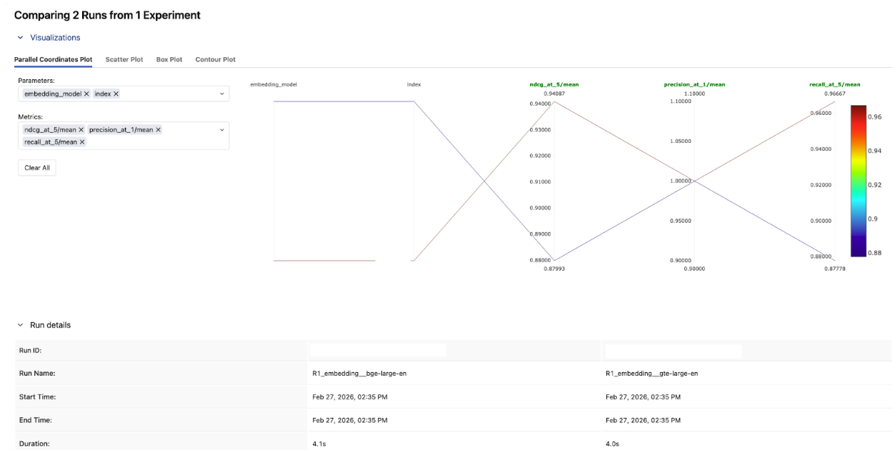Image resolution: width=895 pixels, height=450 pixels.
Task: Remove the embedding_model parameter tag
Action: 86,94
